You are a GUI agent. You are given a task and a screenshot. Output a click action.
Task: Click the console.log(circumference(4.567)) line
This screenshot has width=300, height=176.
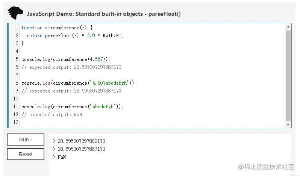66,59
